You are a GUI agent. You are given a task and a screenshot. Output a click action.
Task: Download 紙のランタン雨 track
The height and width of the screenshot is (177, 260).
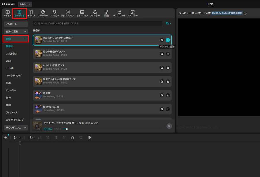click(x=168, y=109)
